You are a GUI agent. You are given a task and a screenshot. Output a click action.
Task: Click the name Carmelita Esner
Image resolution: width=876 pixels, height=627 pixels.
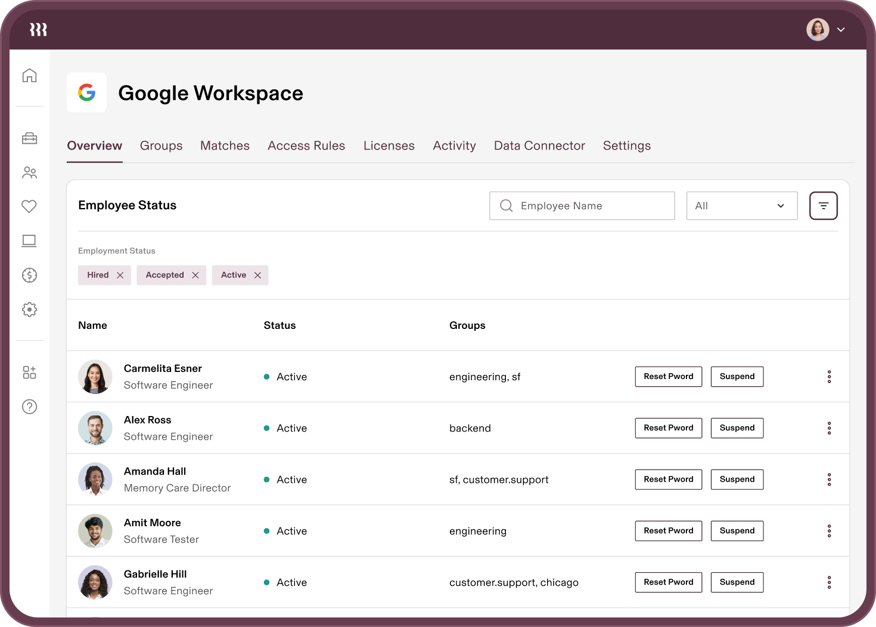(x=163, y=368)
